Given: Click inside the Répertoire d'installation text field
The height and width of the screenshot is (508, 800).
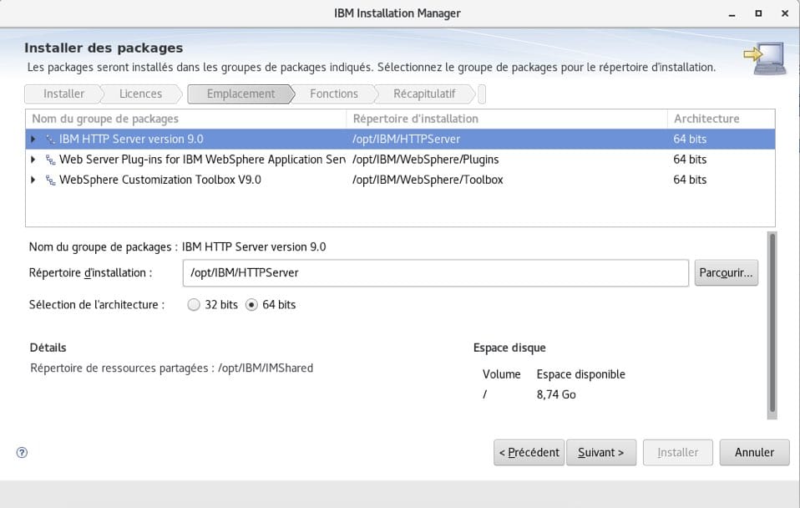Looking at the screenshot, I should 434,272.
